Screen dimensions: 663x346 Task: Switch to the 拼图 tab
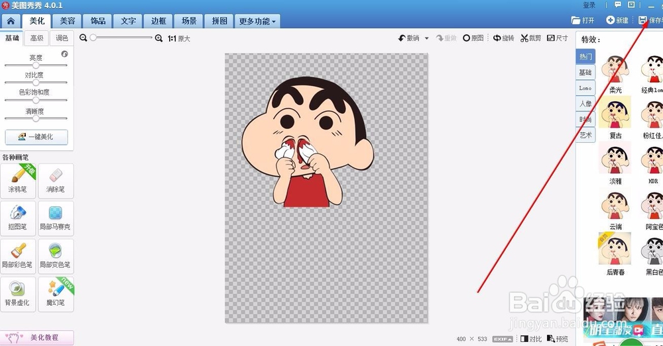point(219,21)
